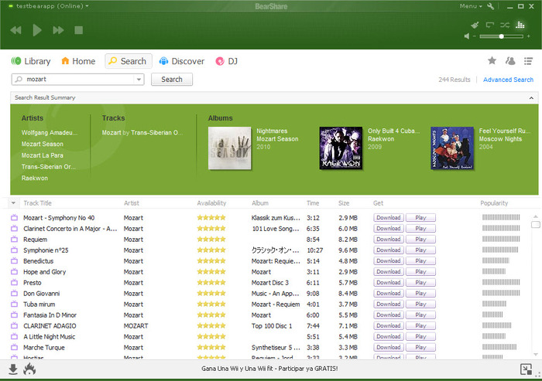The width and height of the screenshot is (542, 381).
Task: Download CLARINET ADAGIO track
Action: tap(389, 326)
